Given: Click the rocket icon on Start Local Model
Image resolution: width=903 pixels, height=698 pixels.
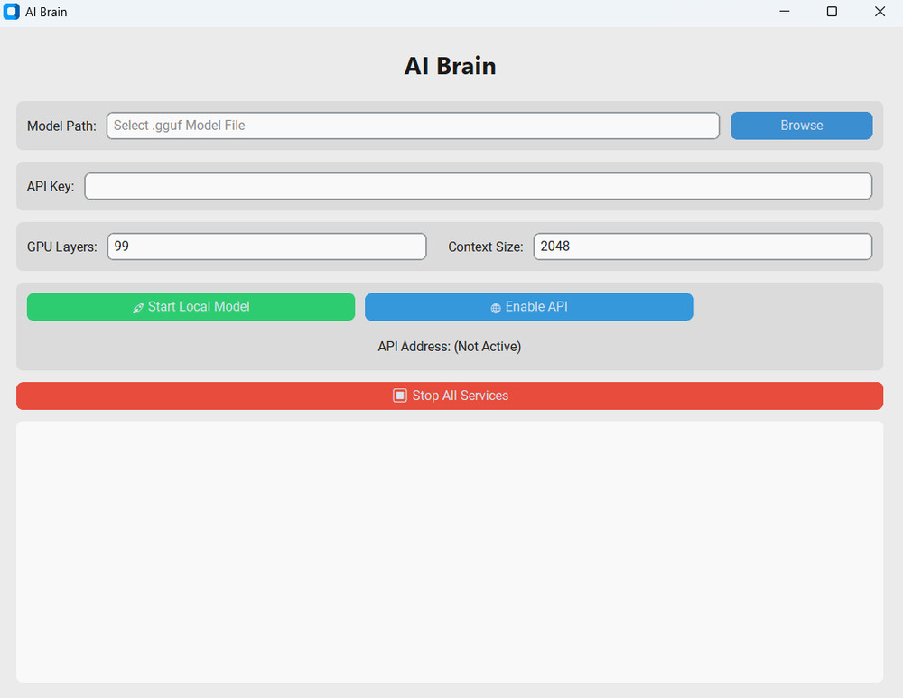Looking at the screenshot, I should (137, 307).
